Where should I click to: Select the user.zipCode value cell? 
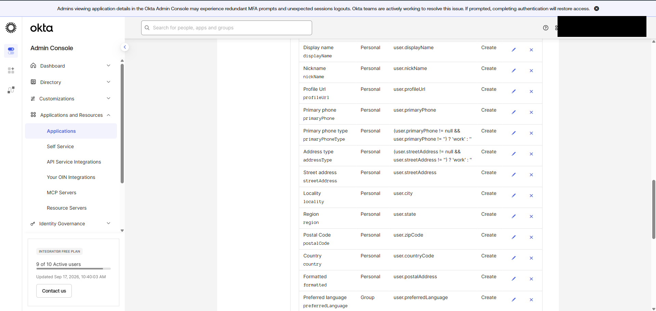click(408, 235)
